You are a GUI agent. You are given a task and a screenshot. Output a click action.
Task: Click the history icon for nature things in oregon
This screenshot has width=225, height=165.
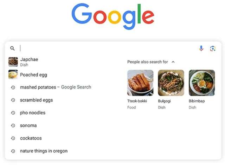click(13, 151)
